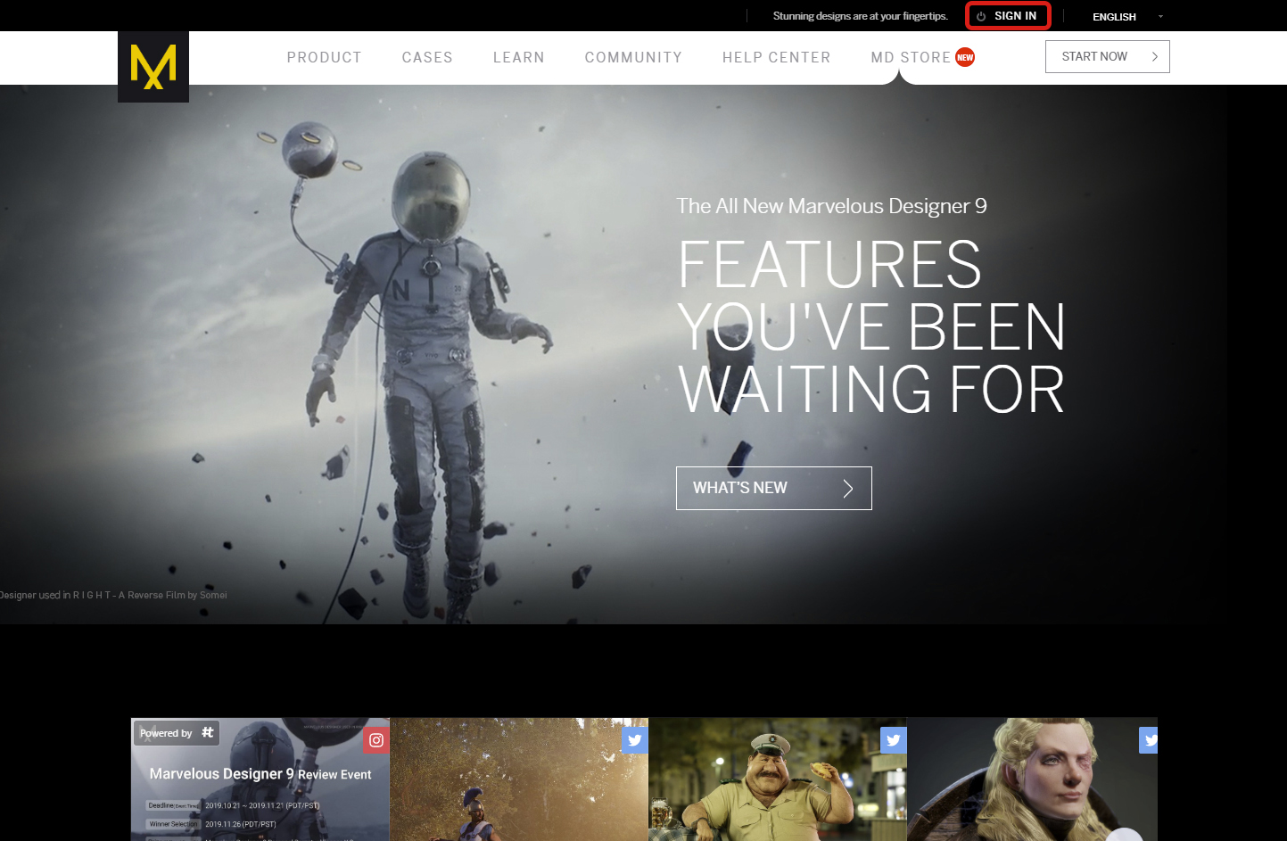
Task: Open the PRODUCT menu
Action: pyautogui.click(x=325, y=57)
